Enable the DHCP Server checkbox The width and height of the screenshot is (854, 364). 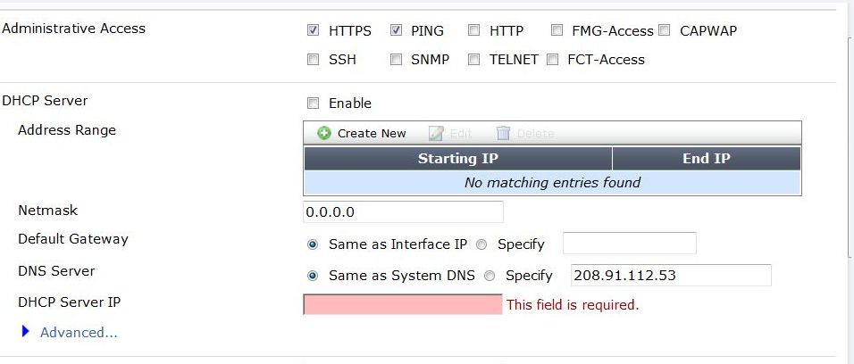(313, 103)
